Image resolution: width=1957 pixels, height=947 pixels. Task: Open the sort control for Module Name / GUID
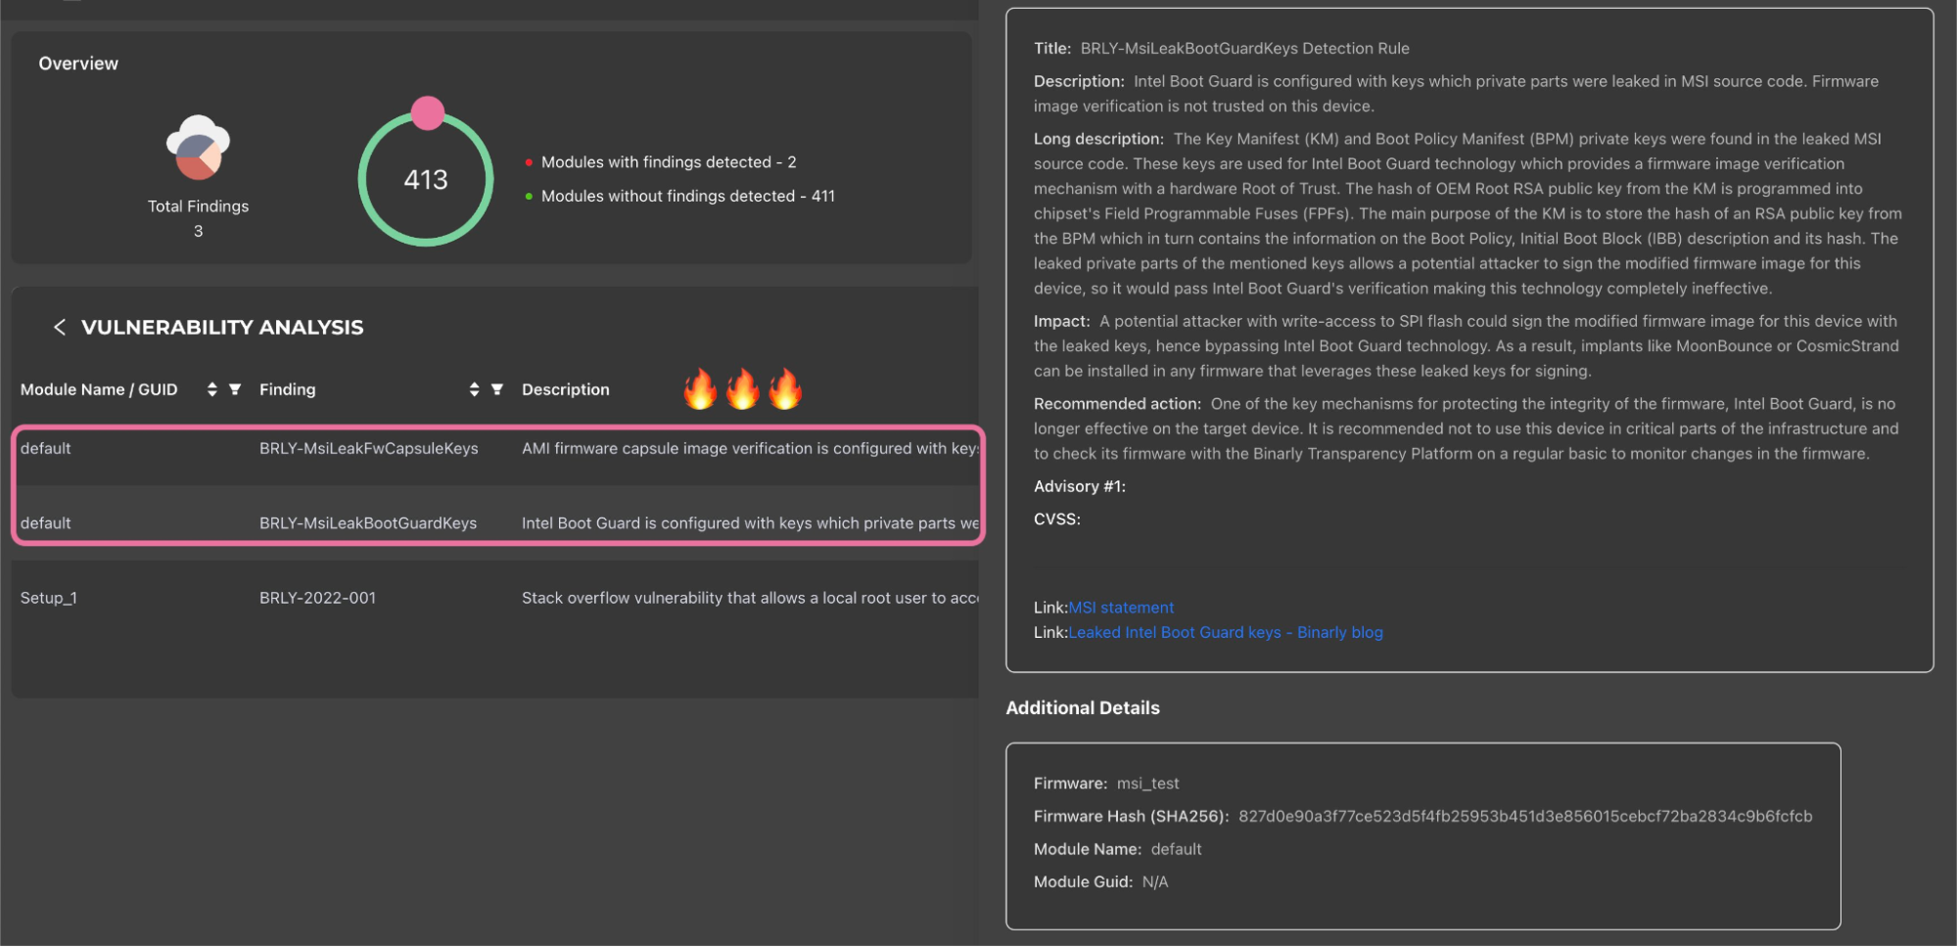click(212, 388)
